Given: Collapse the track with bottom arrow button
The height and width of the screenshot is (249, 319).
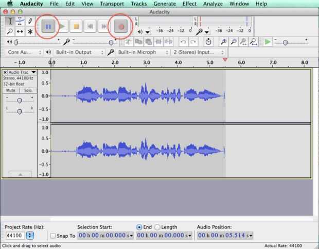Looking at the screenshot, I should click(x=20, y=174).
